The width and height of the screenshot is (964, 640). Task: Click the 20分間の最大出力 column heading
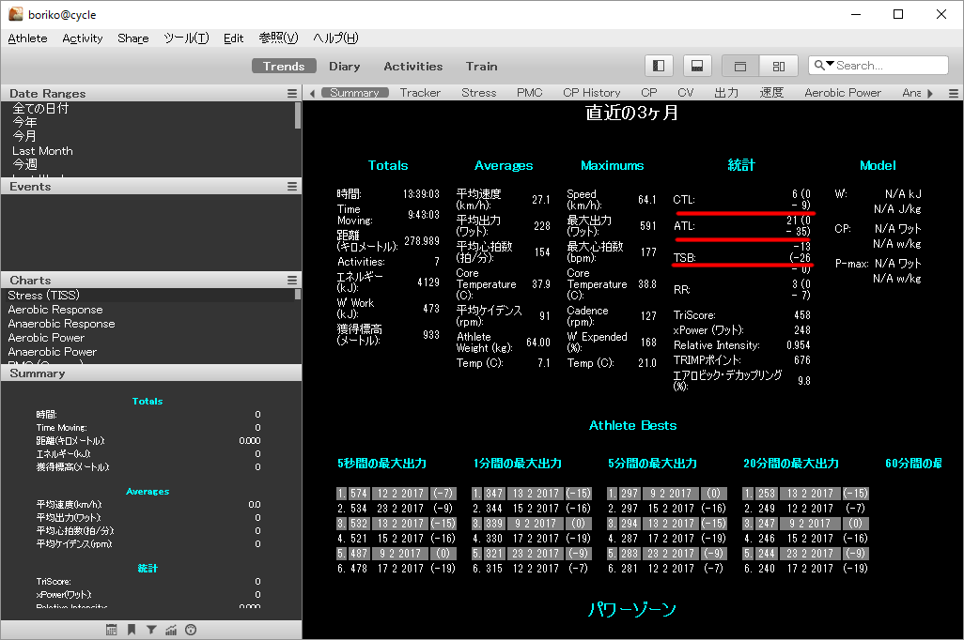(x=791, y=464)
